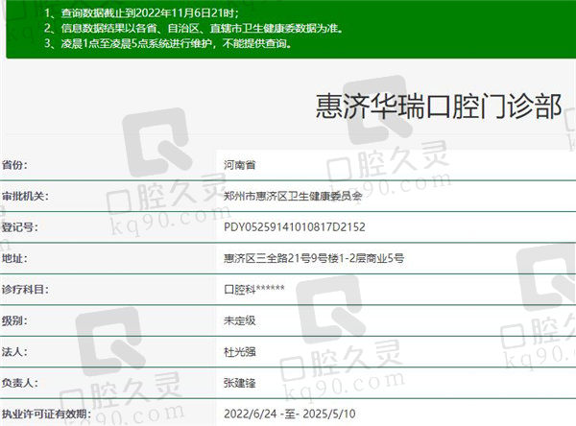Click the 登记号 field label
576x426 pixels.
pyautogui.click(x=19, y=227)
